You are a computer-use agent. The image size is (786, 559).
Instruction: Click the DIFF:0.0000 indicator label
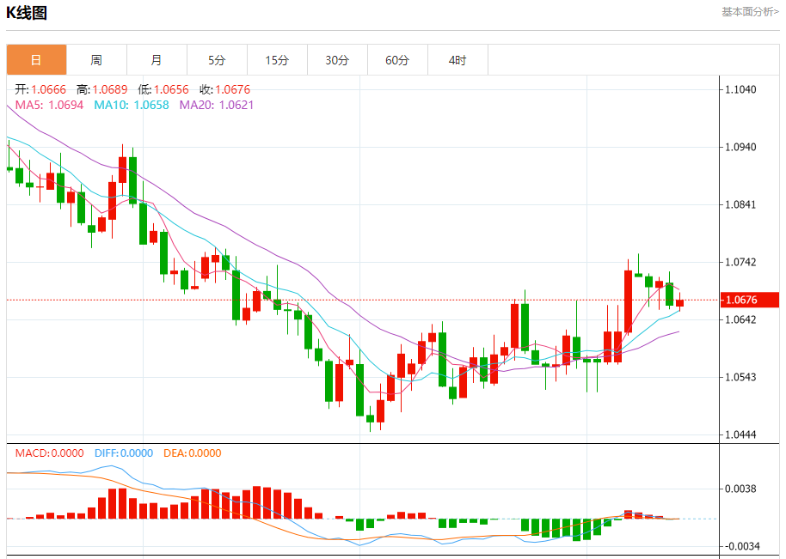click(123, 453)
